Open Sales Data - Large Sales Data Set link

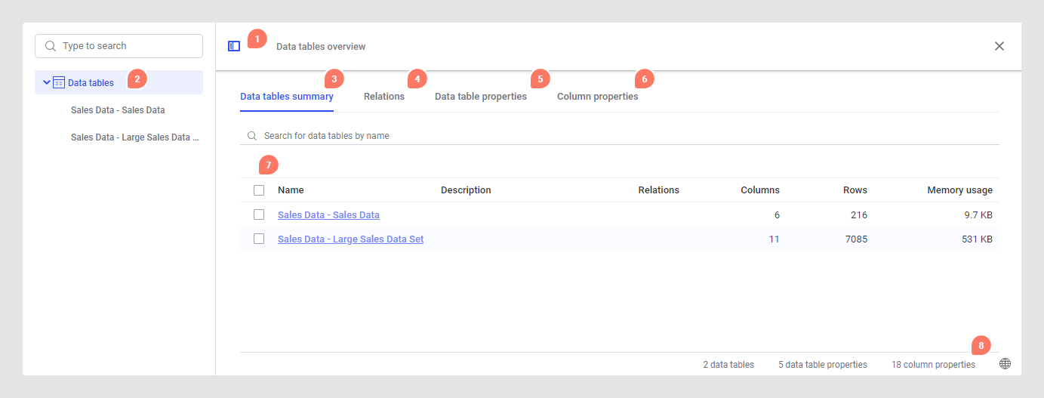coord(350,239)
